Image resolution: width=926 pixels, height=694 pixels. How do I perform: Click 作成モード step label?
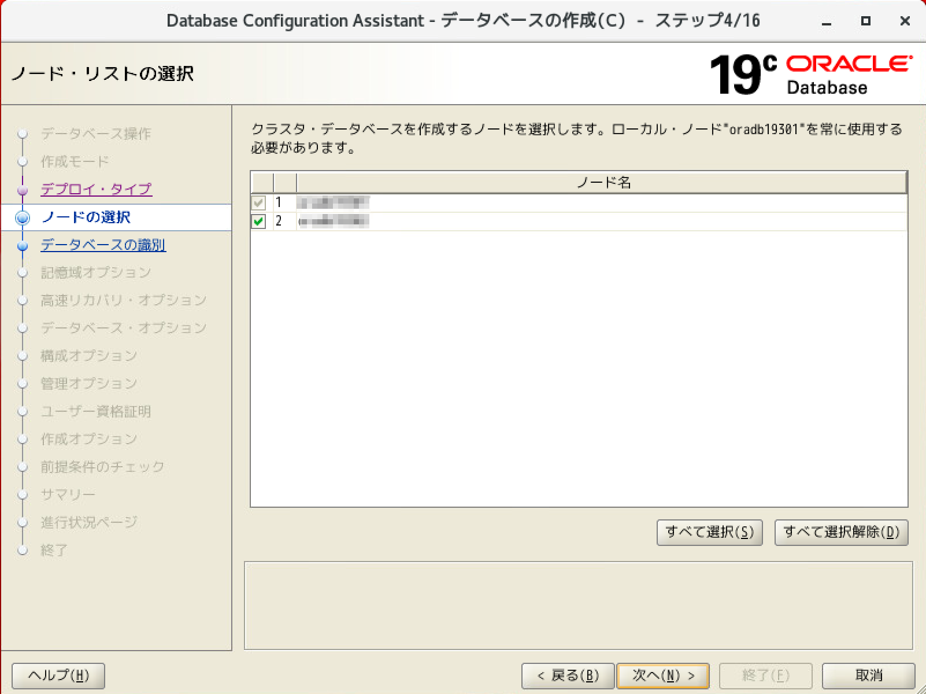75,161
